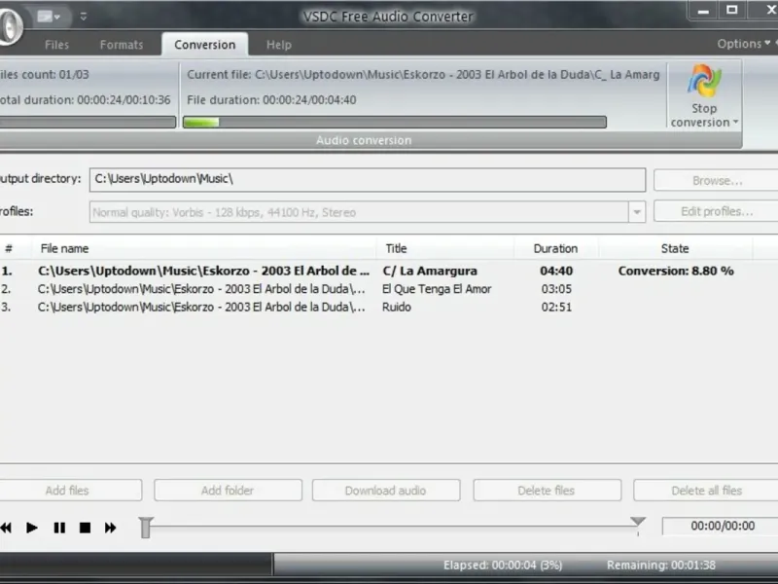Click the 00:00/00:00 playback time field
Viewport: 778px width, 584px height.
[722, 526]
